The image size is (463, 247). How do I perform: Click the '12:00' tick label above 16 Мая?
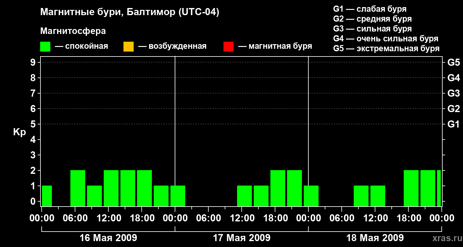pos(108,218)
